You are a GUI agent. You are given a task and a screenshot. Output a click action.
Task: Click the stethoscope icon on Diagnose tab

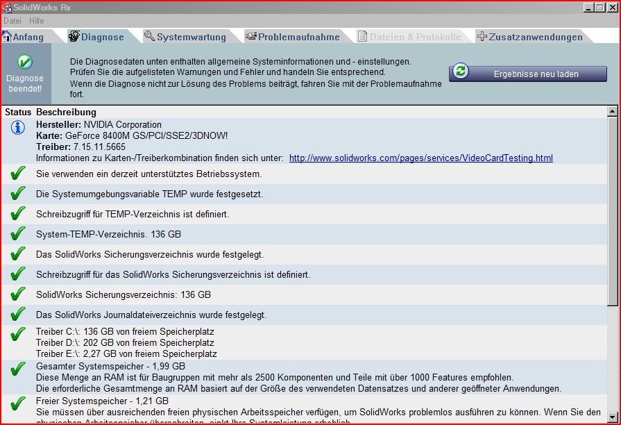(74, 36)
